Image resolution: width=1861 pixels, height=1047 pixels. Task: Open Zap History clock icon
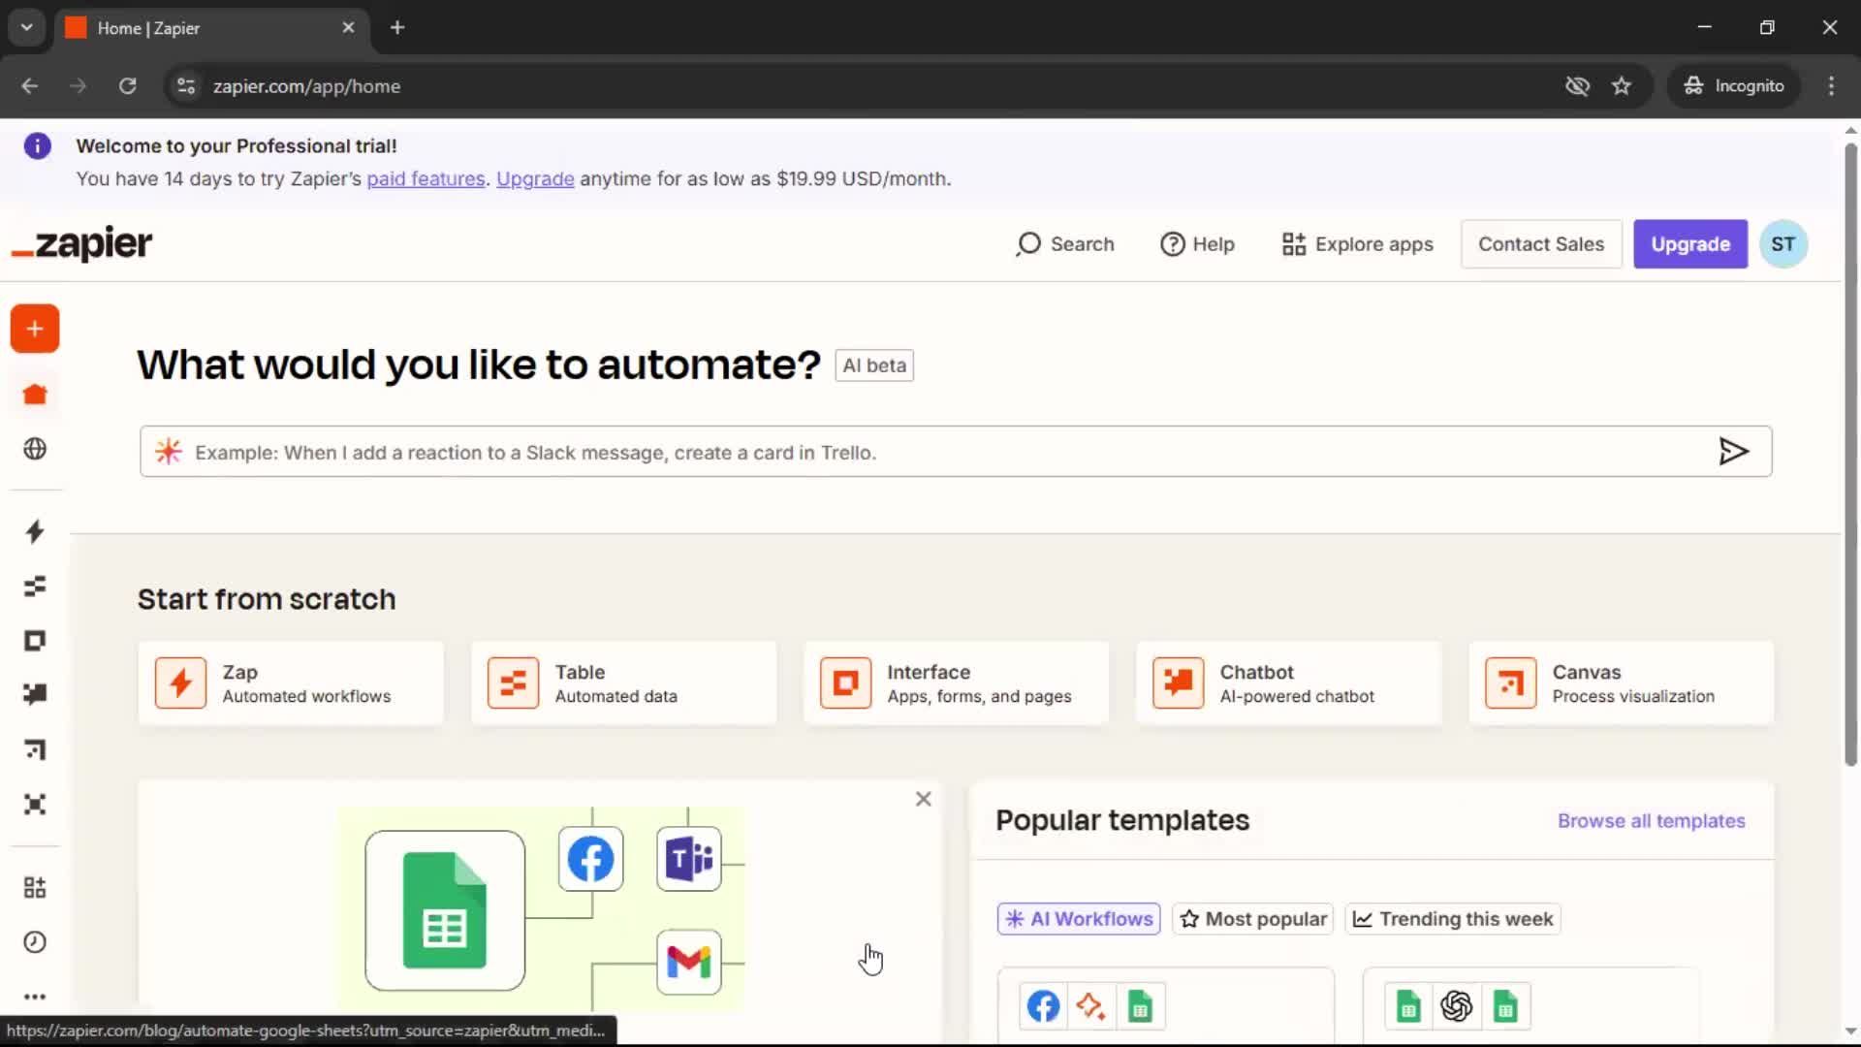pyautogui.click(x=35, y=942)
